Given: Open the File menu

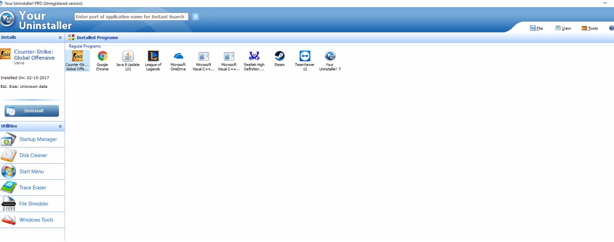Looking at the screenshot, I should tap(537, 28).
